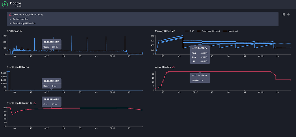Click the "Delay 0 ms" tooltip value
The height and width of the screenshot is (137, 296).
coord(51,86)
